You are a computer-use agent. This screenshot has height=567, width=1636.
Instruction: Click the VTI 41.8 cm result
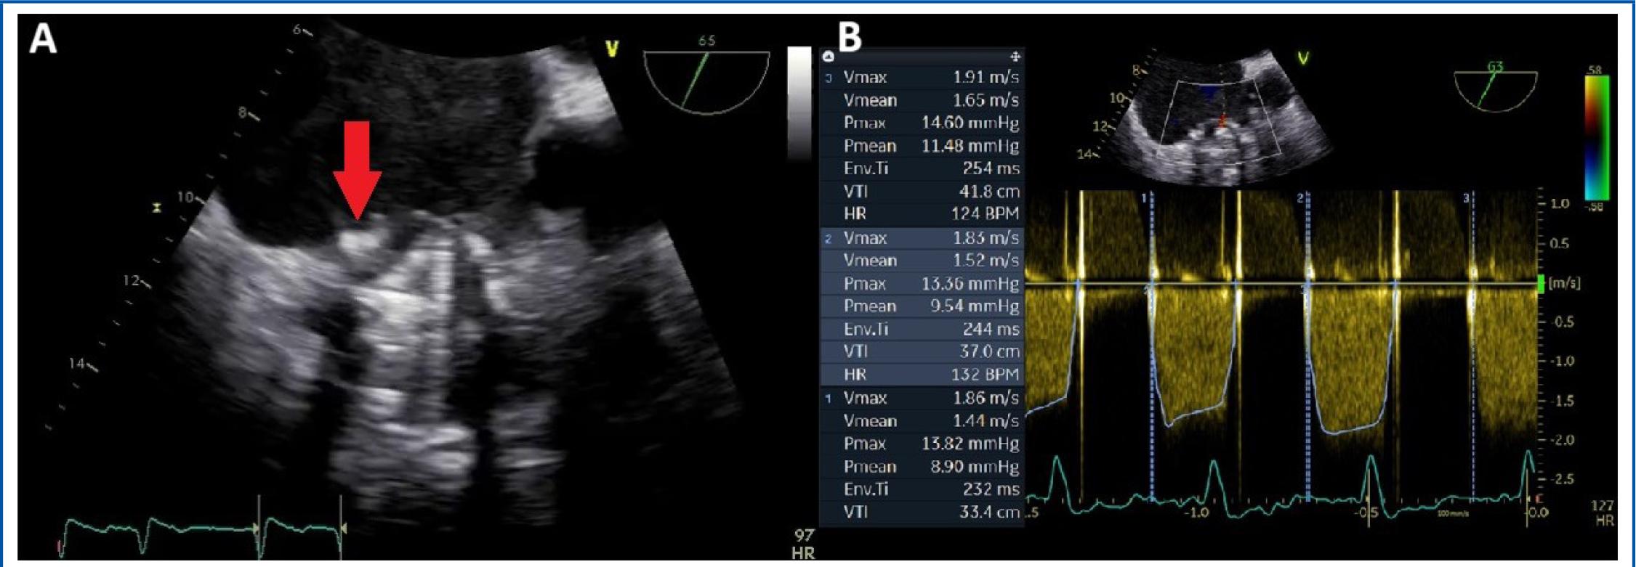tap(985, 192)
